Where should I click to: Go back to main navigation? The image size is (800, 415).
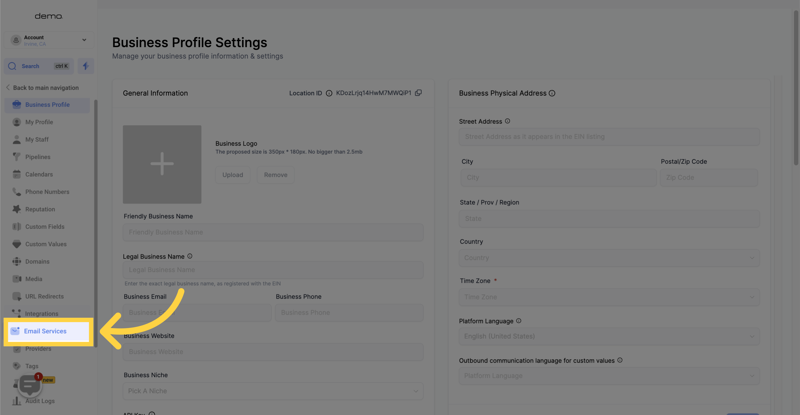[x=42, y=88]
